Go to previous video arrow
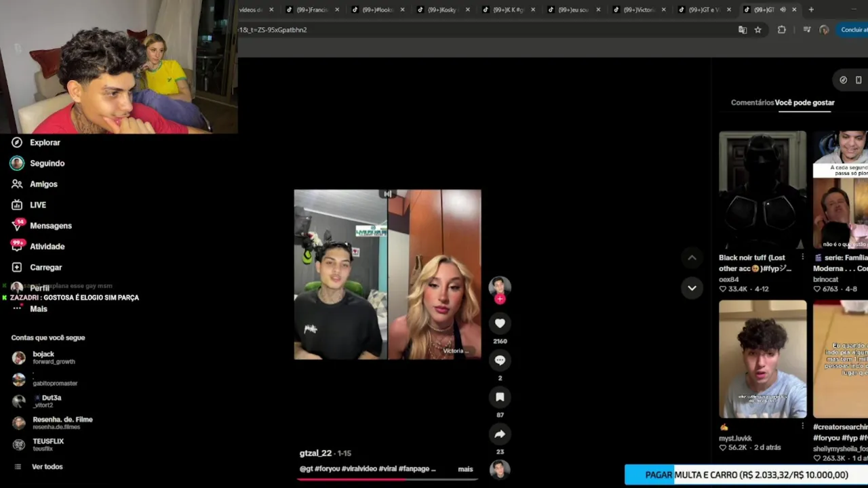This screenshot has height=488, width=868. (692, 258)
